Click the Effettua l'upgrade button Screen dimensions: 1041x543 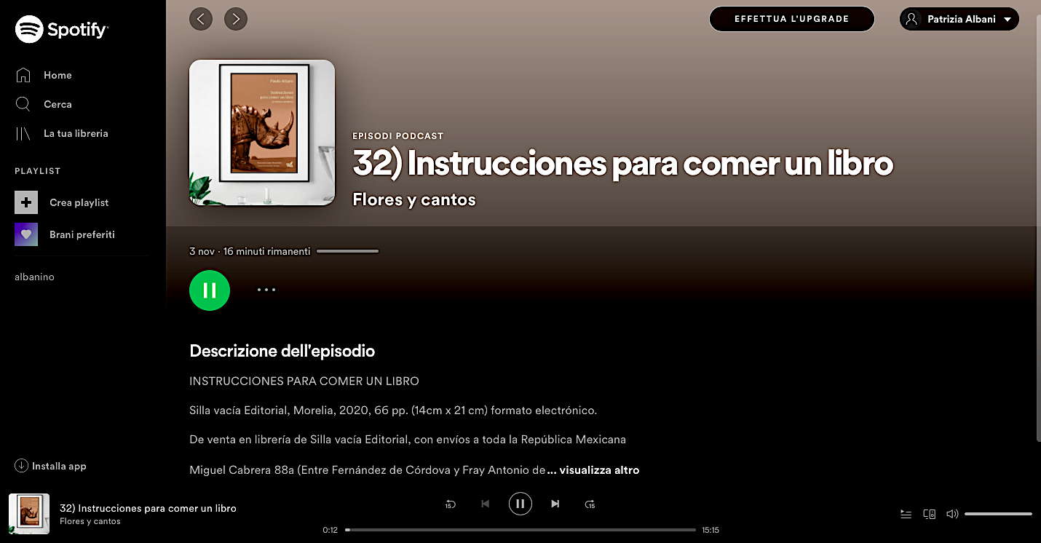(x=791, y=19)
